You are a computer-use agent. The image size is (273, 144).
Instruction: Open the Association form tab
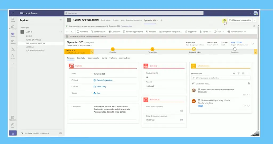[x=125, y=58]
